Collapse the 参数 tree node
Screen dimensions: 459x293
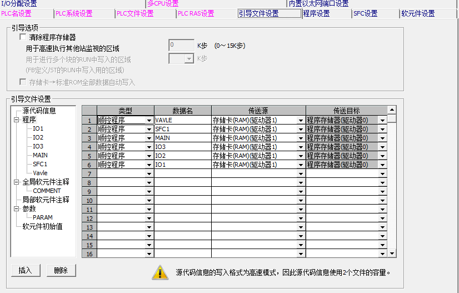pyautogui.click(x=17, y=208)
